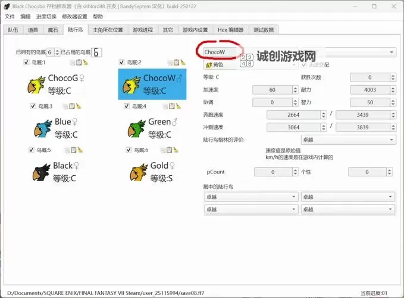Click the paste clipboard icon for 鸟厩:5
Viewport: 404px width, 298px height.
coord(73,150)
